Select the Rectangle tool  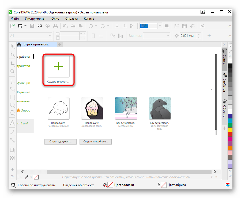12,97
